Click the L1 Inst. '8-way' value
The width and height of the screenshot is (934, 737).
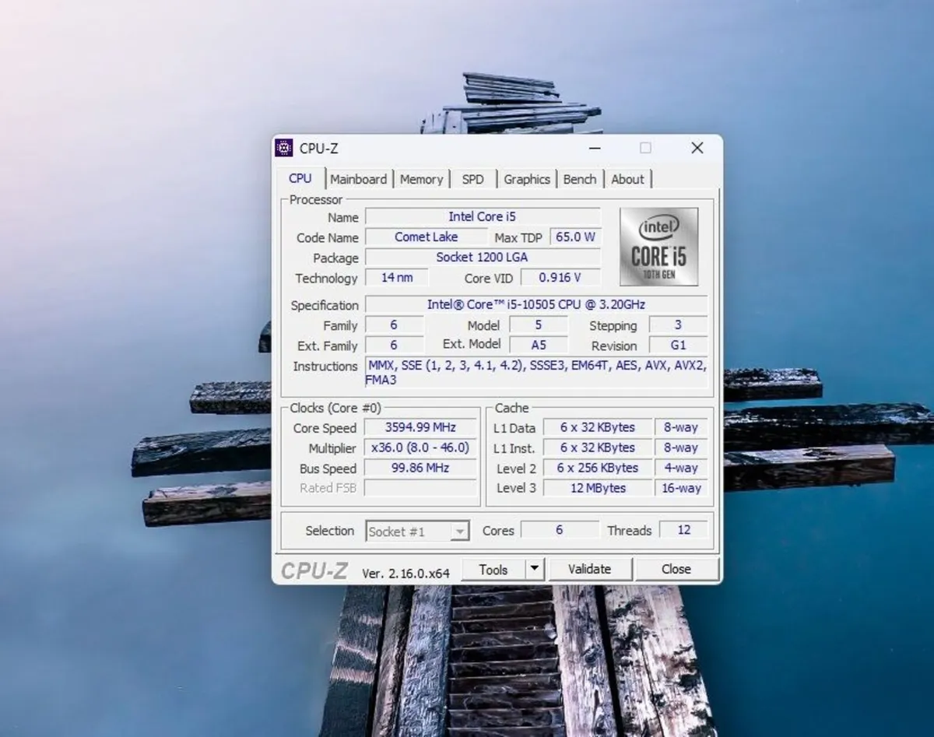681,448
